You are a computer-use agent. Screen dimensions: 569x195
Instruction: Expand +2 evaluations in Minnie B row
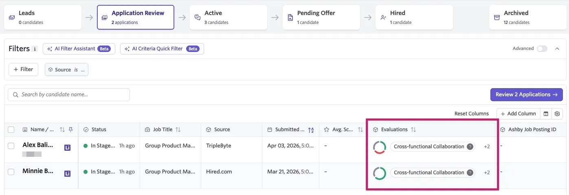(x=487, y=173)
